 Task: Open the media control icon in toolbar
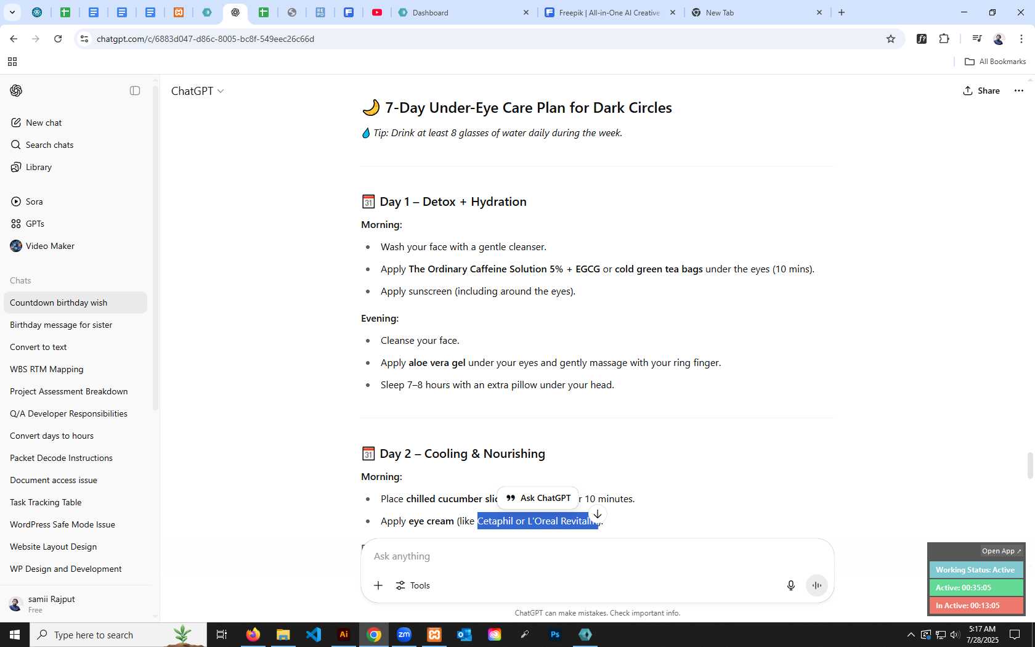coord(976,39)
